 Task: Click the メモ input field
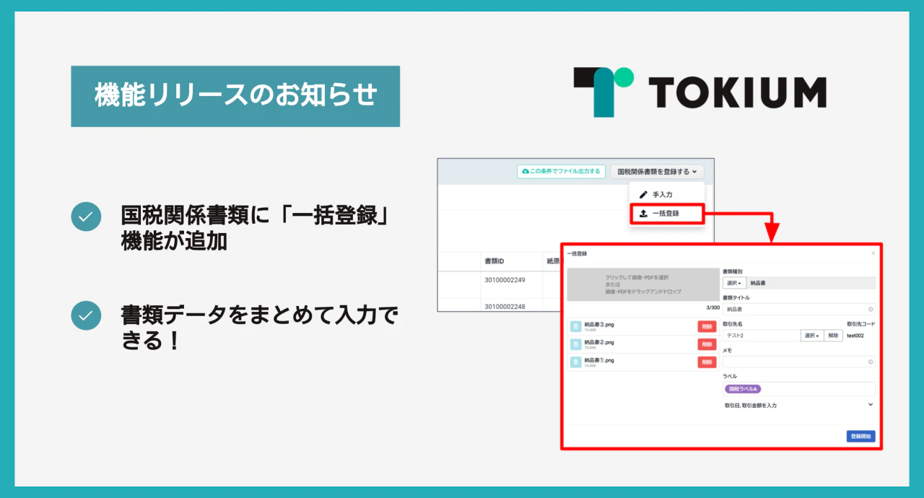pyautogui.click(x=798, y=362)
